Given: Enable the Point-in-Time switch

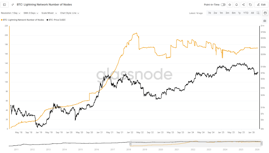Looking at the screenshot, I should 223,4.
